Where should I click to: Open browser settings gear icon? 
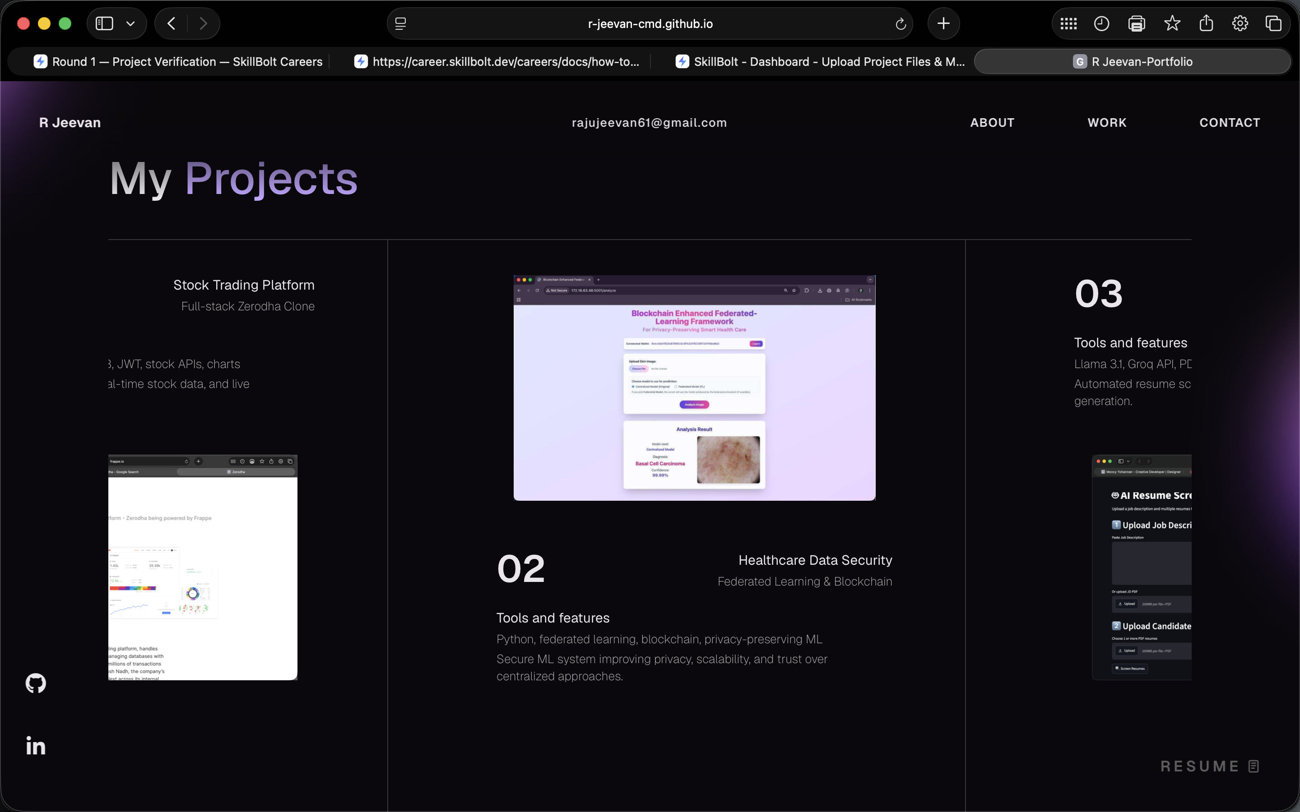click(1240, 23)
